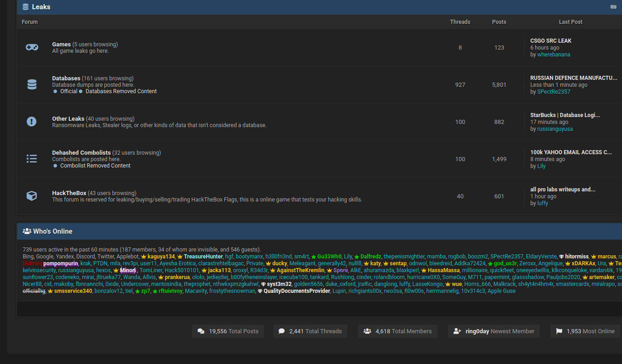Open last post CSGO SRC LEAK
This screenshot has height=364, width=622.
point(551,41)
